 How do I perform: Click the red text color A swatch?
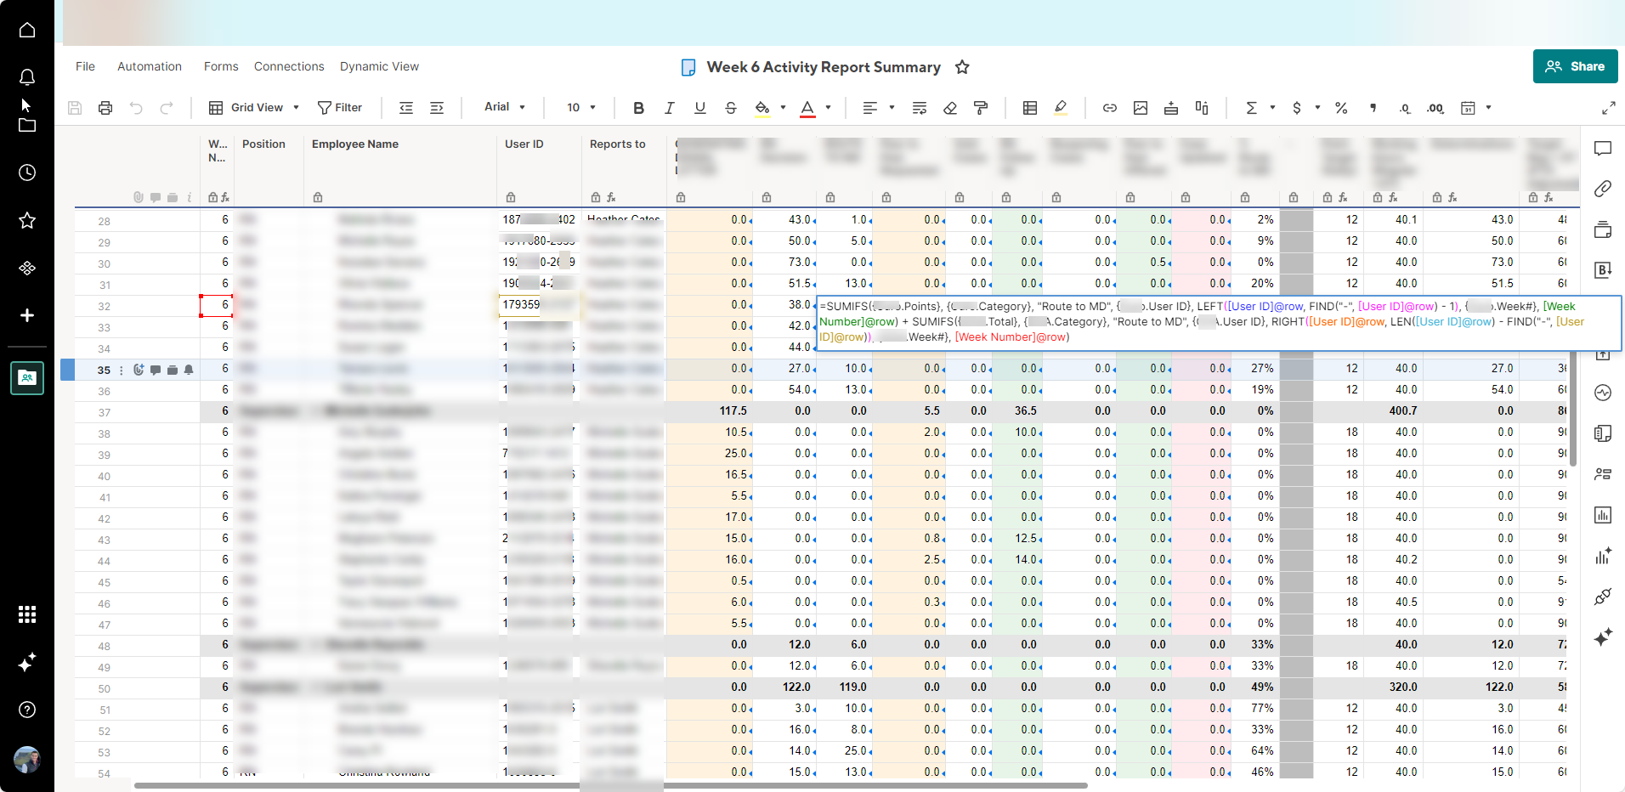coord(807,108)
